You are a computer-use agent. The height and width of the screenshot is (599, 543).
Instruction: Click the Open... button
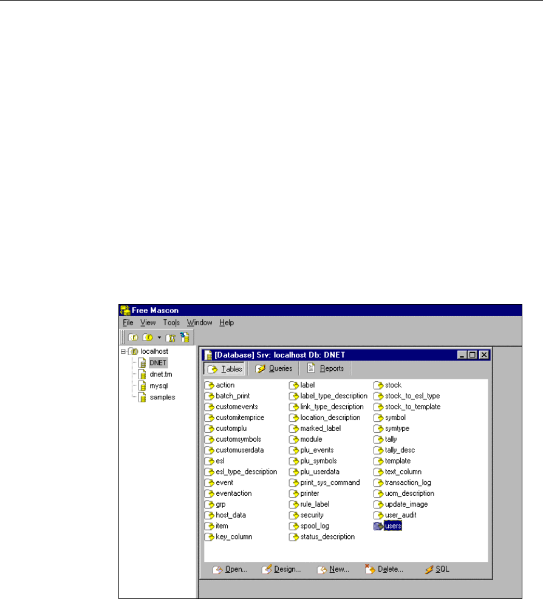[230, 570]
